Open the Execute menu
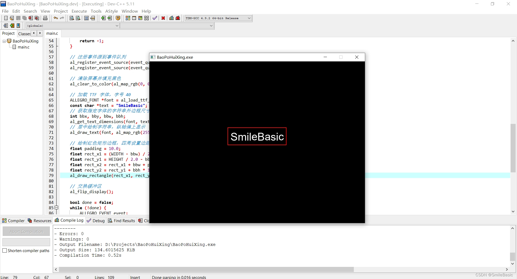Viewport: 517px width, 279px height. point(79,11)
